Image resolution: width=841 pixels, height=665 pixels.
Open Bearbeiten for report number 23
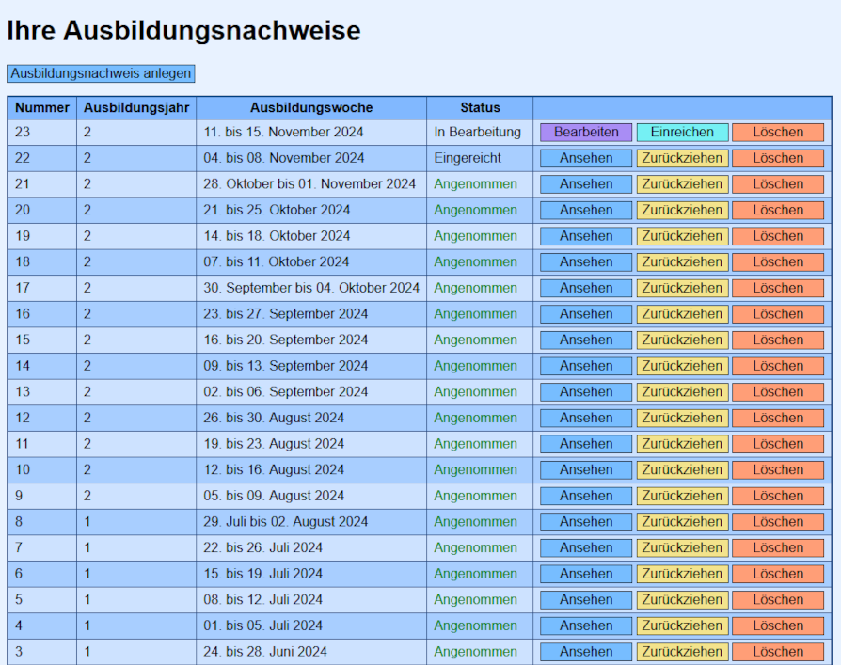(586, 133)
